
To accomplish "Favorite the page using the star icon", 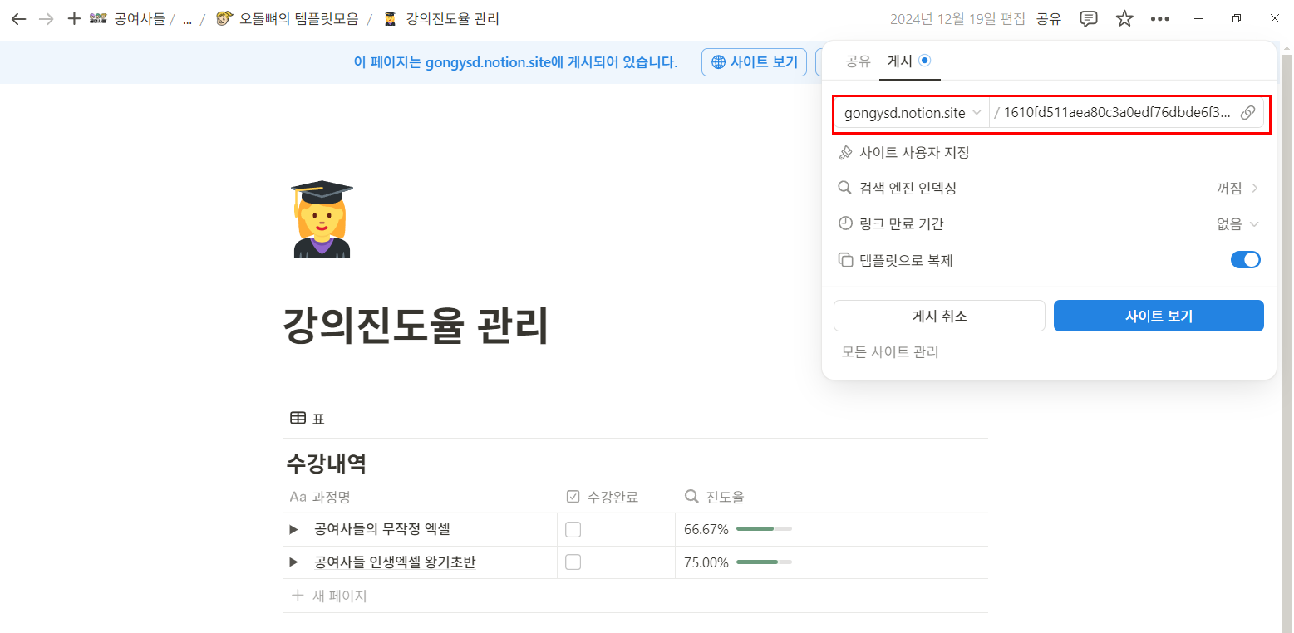I will (x=1124, y=18).
